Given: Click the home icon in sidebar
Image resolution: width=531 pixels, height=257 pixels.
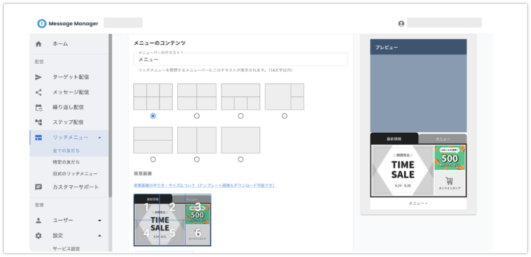Looking at the screenshot, I should click(38, 44).
